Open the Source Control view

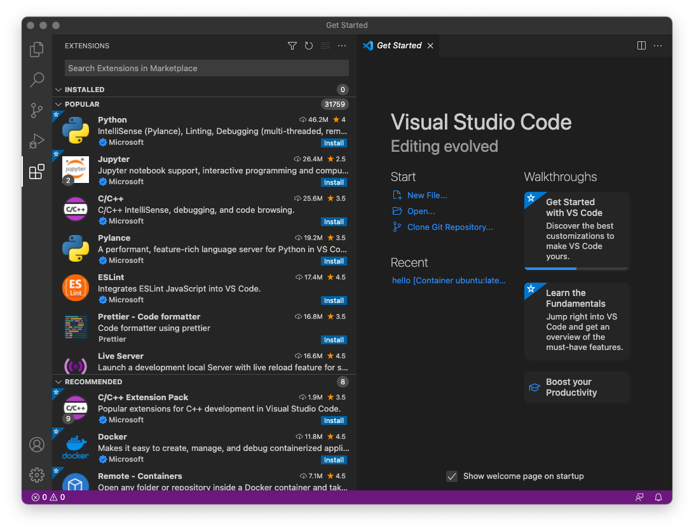coord(37,110)
